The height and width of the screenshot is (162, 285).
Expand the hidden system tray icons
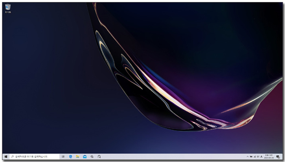point(248,157)
